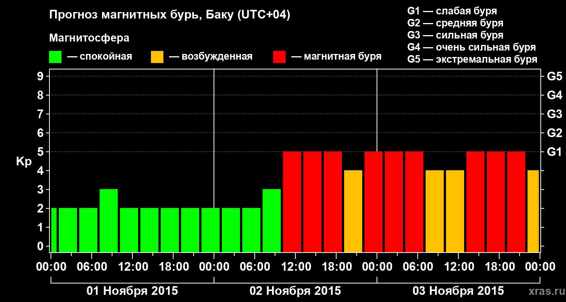Click the 'Магнитосфера' heading
This screenshot has height=302, width=566.
pos(89,38)
